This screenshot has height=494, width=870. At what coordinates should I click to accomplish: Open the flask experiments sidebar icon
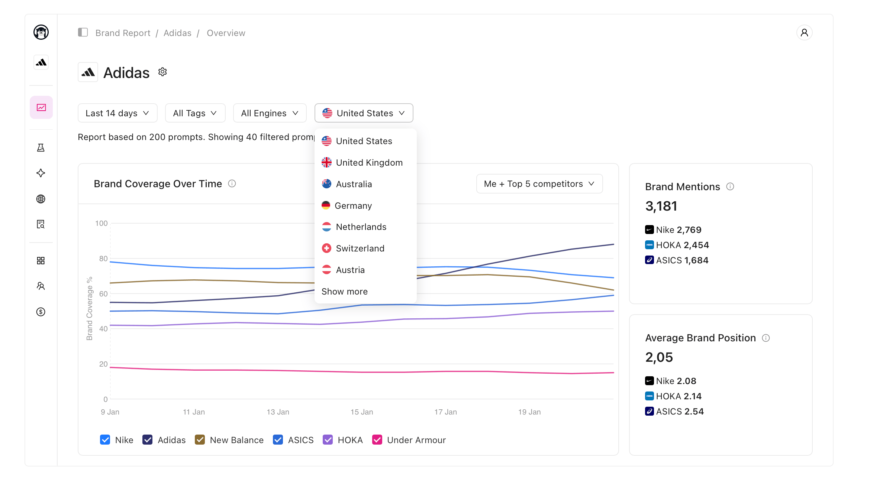[x=41, y=148]
